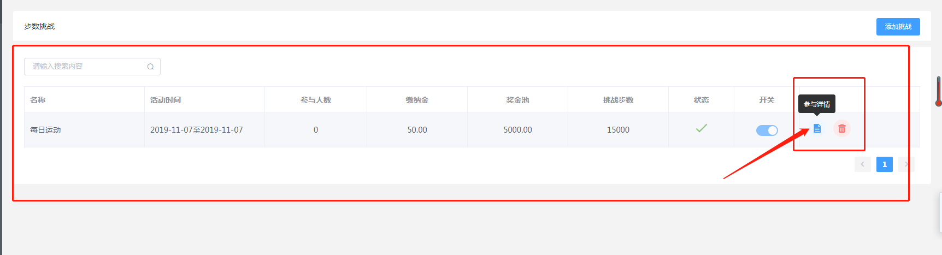Click the 步数挑战 page title

[x=39, y=26]
